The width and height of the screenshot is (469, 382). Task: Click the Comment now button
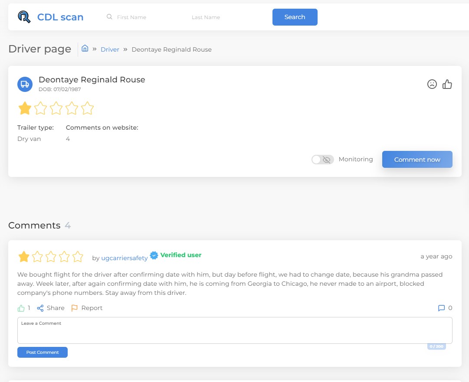click(417, 160)
